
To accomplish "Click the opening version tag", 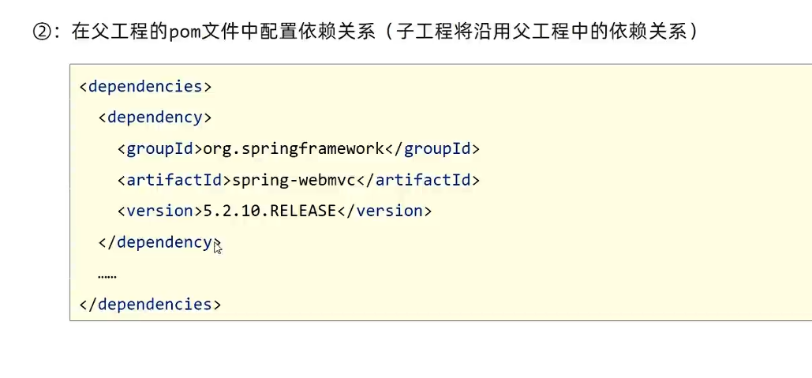I will pos(160,211).
